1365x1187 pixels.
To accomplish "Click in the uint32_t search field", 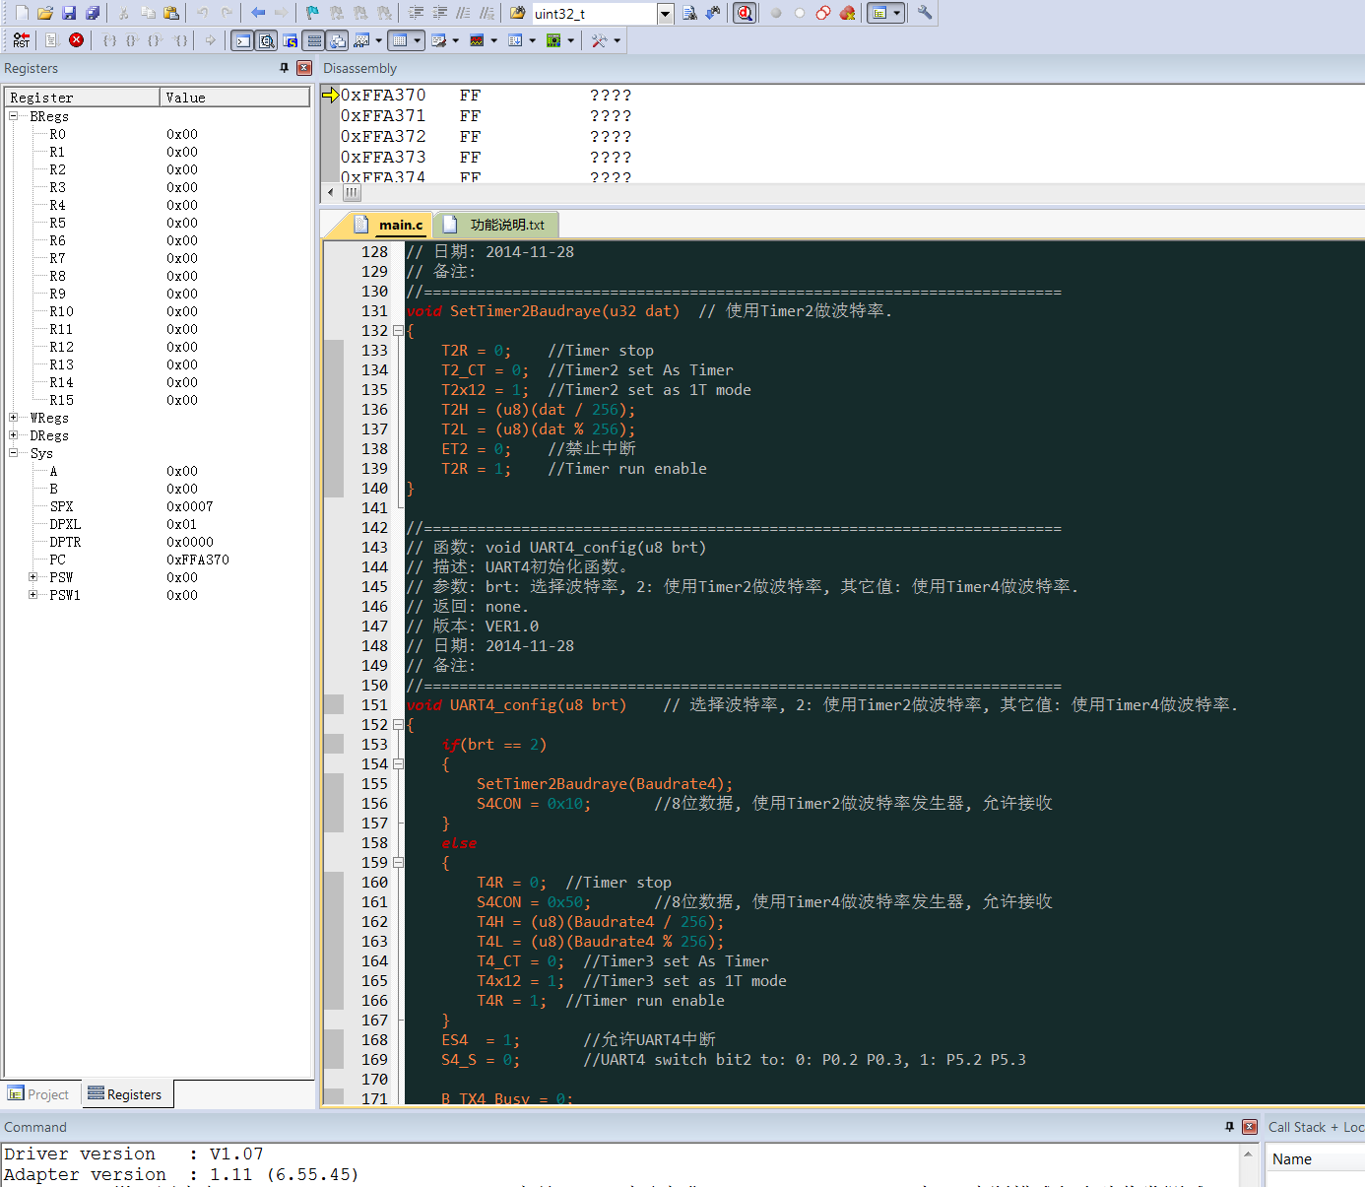I will click(594, 14).
